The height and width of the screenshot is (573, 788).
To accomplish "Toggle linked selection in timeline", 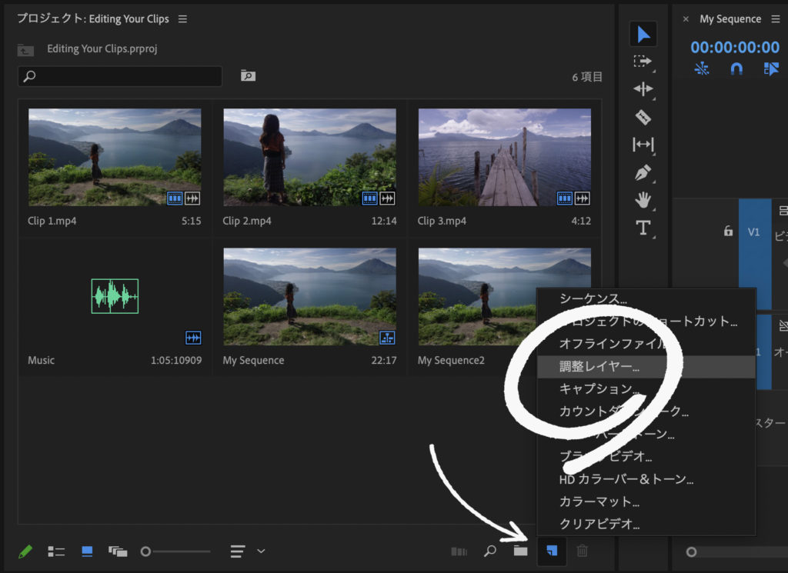I will 771,68.
